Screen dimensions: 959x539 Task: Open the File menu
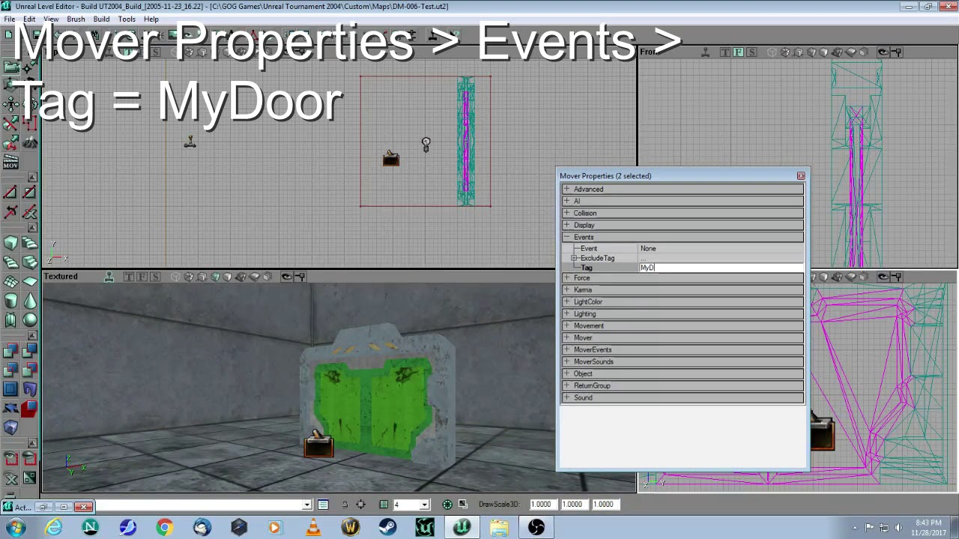pos(10,19)
